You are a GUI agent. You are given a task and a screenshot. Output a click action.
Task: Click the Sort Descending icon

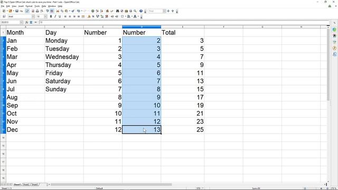click(101, 11)
